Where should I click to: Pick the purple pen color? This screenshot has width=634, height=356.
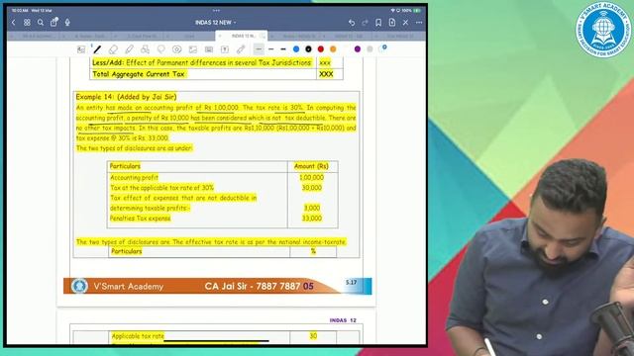coord(358,49)
